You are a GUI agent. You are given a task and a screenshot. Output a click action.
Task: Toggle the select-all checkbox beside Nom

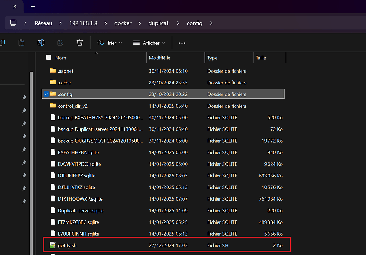pyautogui.click(x=49, y=58)
